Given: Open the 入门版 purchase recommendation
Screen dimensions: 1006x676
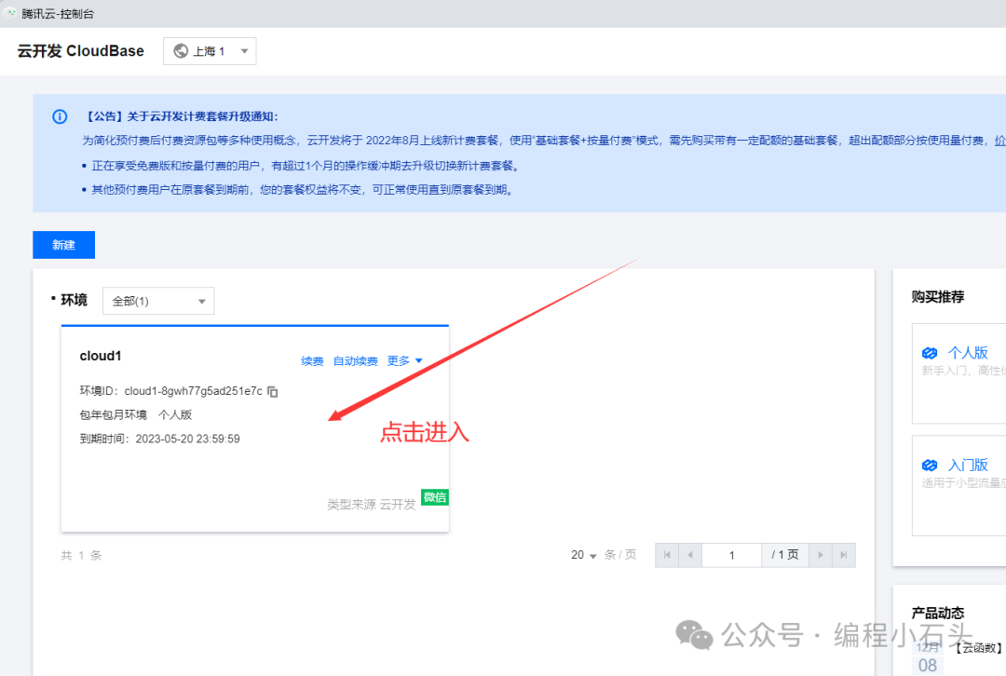Looking at the screenshot, I should [968, 465].
